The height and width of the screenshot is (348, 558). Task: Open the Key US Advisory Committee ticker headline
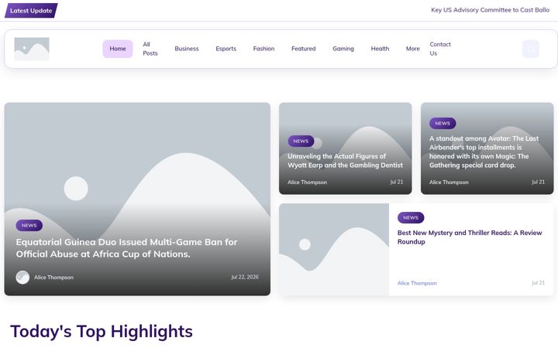pos(491,10)
